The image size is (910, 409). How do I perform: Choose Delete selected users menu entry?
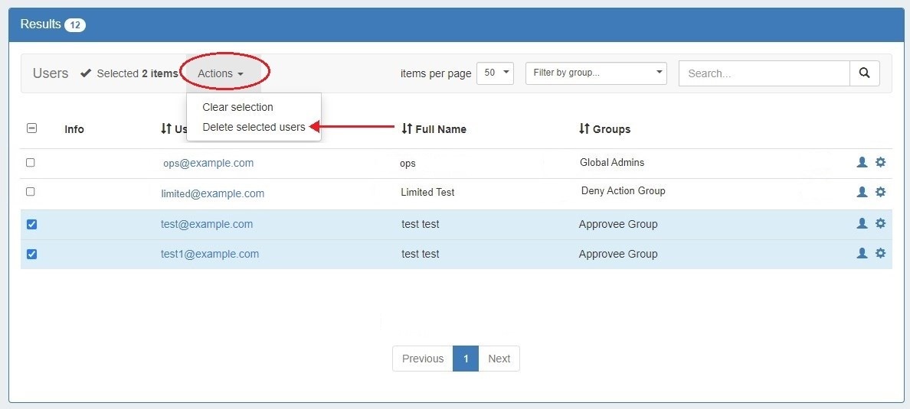click(x=254, y=127)
